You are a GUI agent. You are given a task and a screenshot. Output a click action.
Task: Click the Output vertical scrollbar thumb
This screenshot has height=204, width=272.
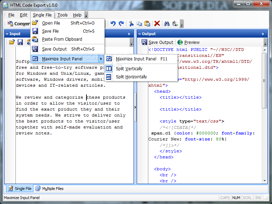click(265, 81)
